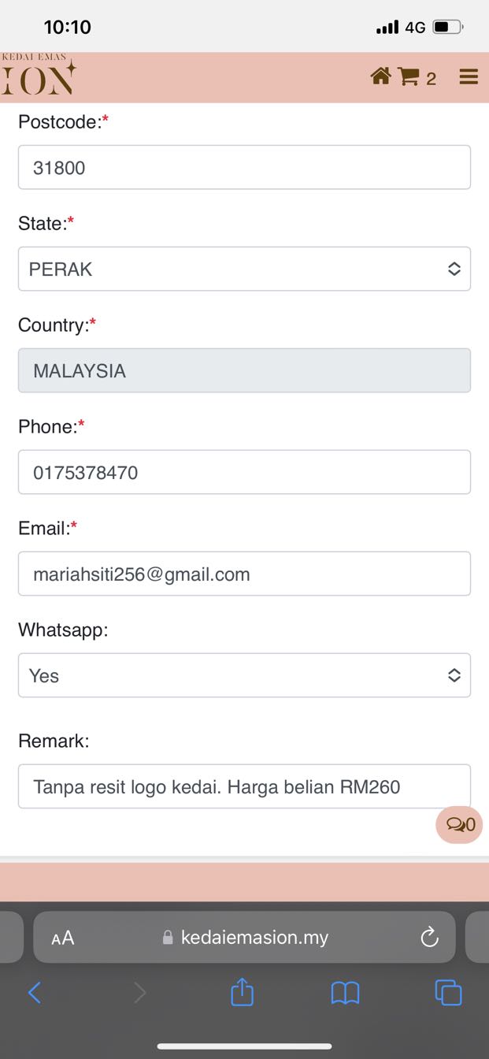The width and height of the screenshot is (489, 1059).
Task: Tap the kedaiemasion.my address bar
Action: (x=244, y=937)
